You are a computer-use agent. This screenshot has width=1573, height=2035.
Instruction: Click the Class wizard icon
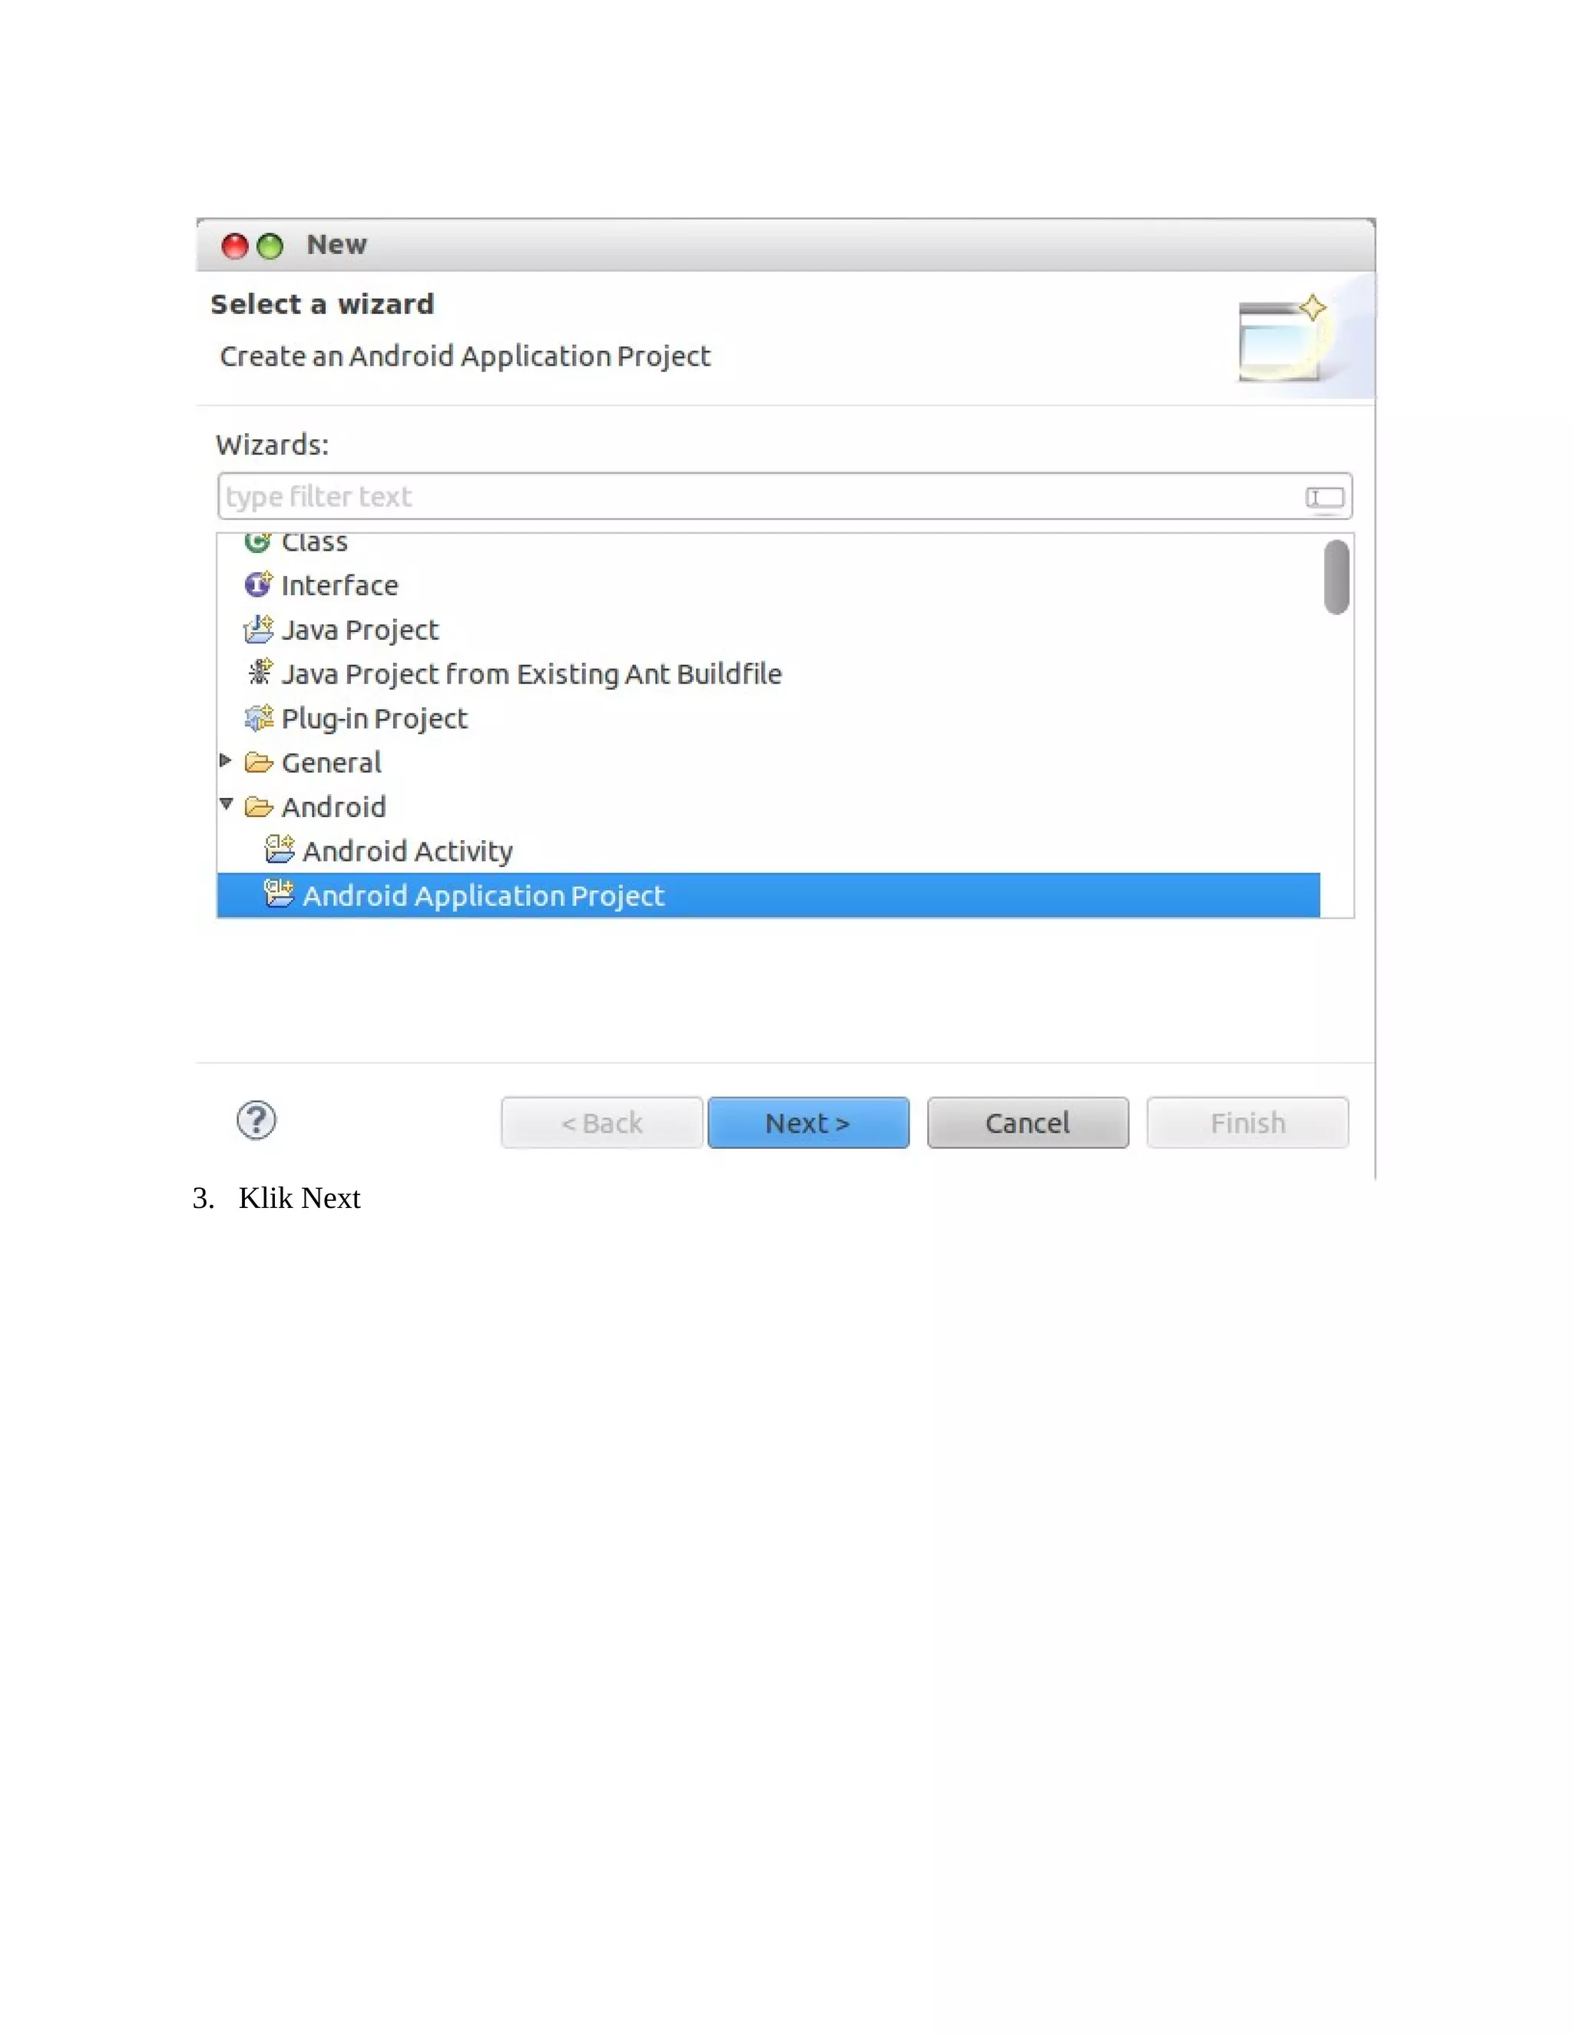point(258,541)
